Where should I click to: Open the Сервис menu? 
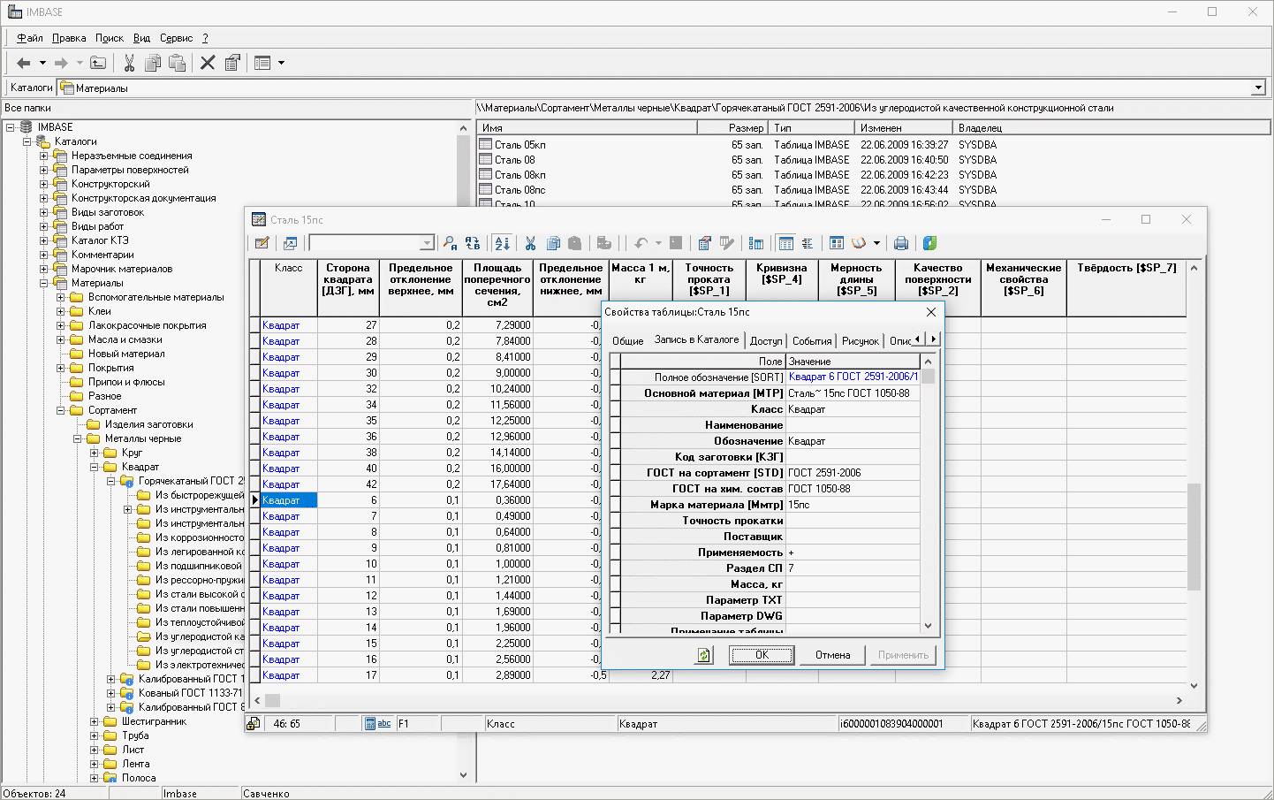[176, 38]
